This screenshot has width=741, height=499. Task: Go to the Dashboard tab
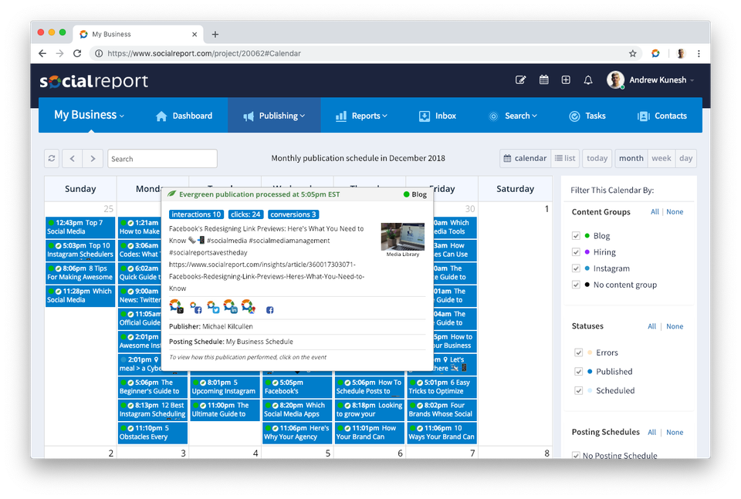(184, 116)
